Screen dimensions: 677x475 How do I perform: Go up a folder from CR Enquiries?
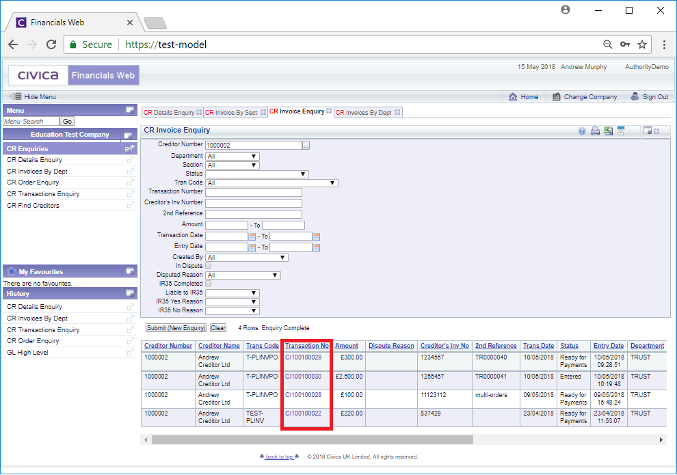pyautogui.click(x=129, y=149)
